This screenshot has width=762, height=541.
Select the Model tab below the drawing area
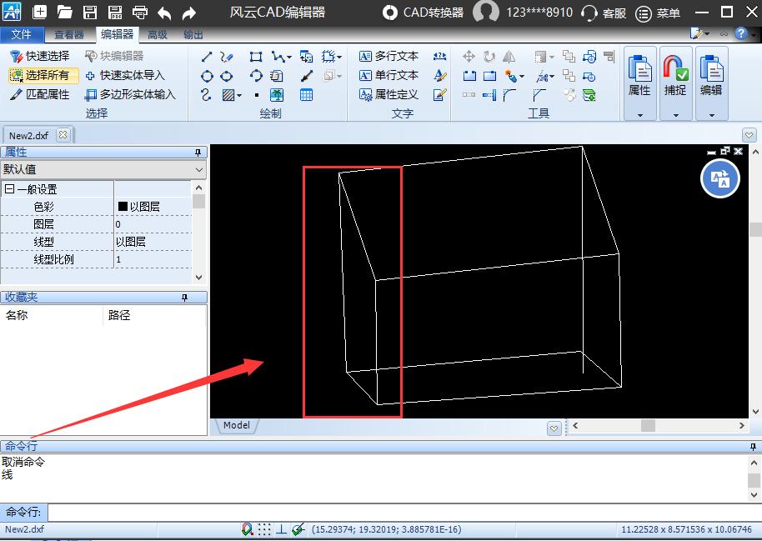(236, 425)
